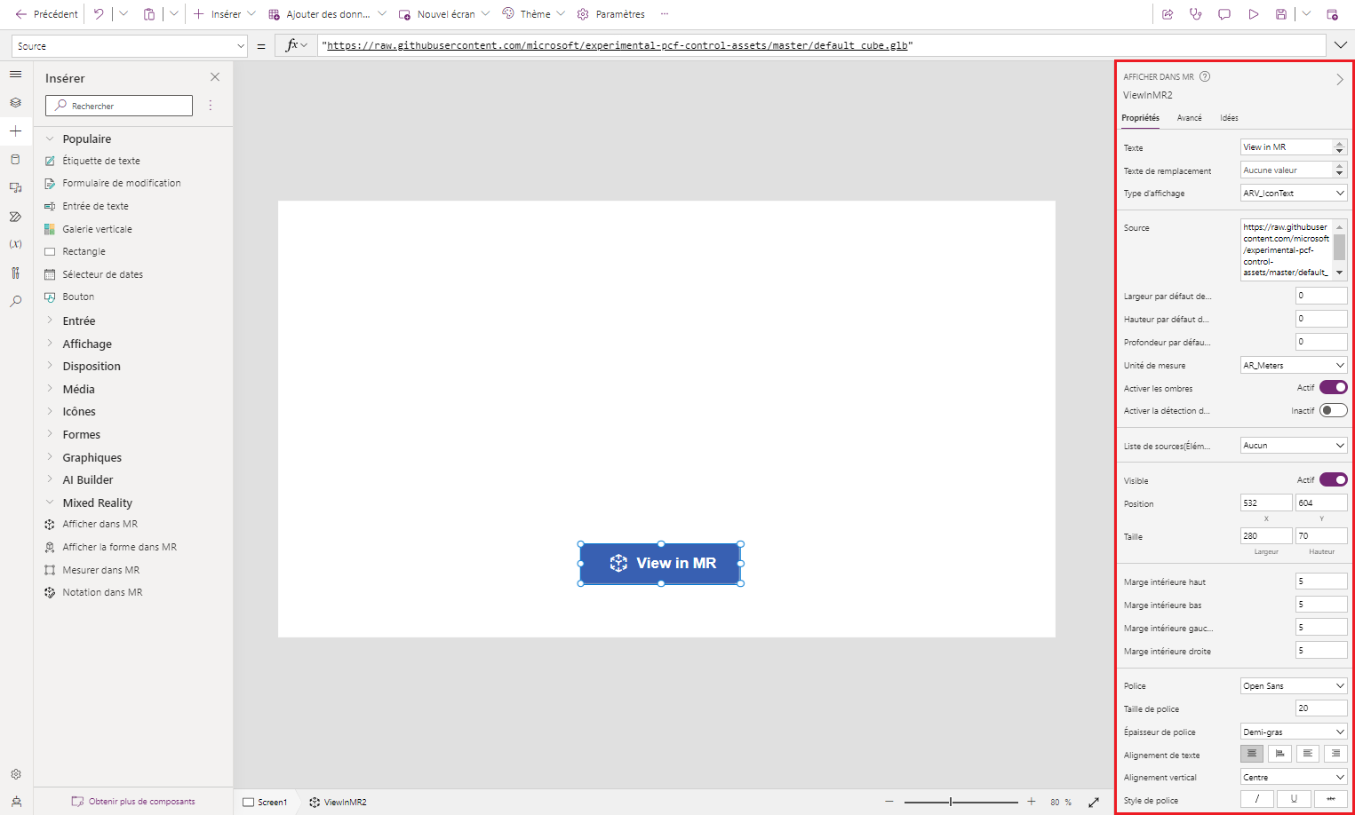This screenshot has width=1355, height=815.
Task: Open Unité de mesure dropdown
Action: click(1294, 365)
